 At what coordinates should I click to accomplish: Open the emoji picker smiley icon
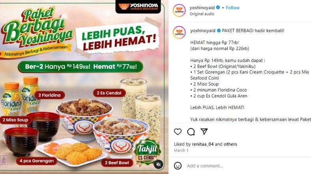[178, 166]
